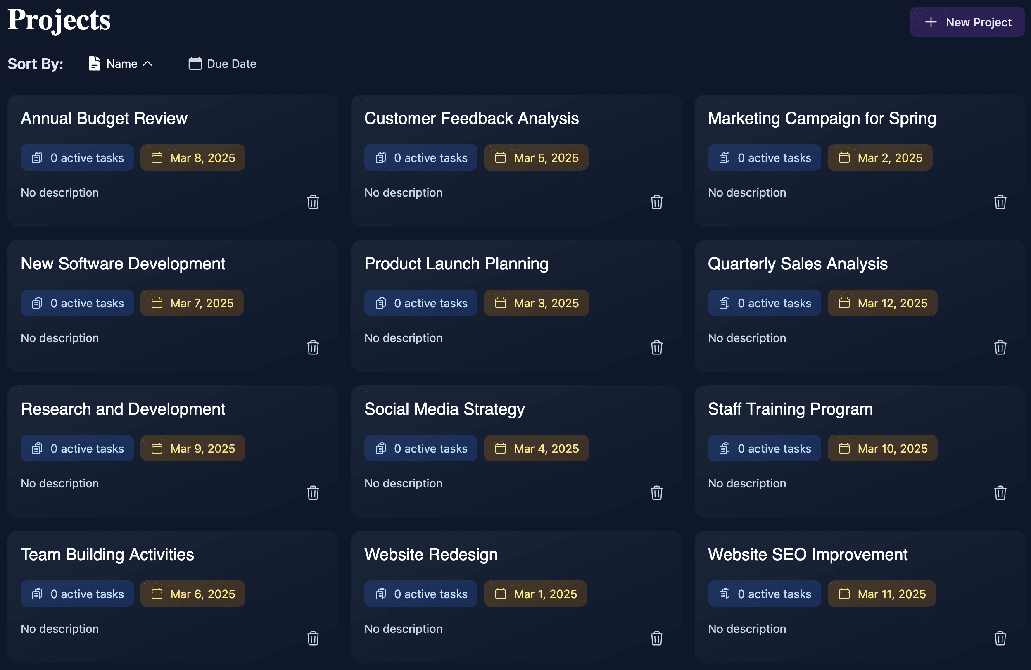This screenshot has height=670, width=1031.
Task: Click the Mar 8, 2025 due date badge
Action: [193, 158]
